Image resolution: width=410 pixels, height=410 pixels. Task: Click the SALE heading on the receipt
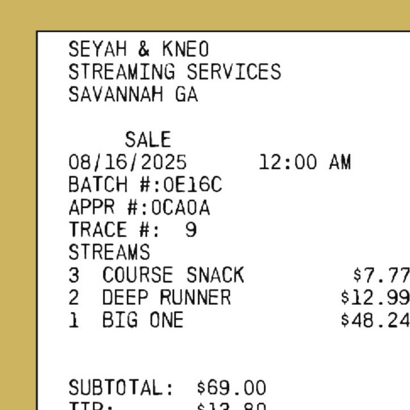[148, 140]
